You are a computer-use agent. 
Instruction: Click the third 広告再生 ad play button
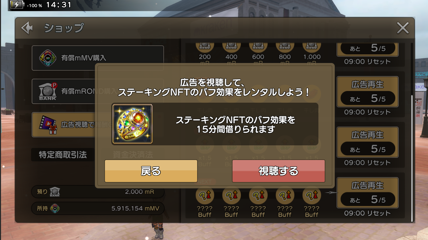[x=368, y=142]
